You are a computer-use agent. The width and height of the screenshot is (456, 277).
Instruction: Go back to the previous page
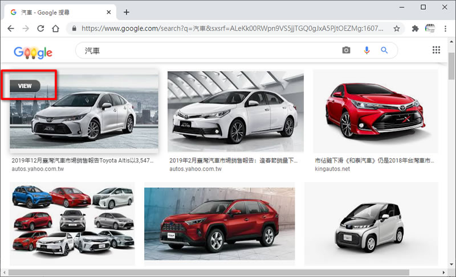[x=11, y=28]
